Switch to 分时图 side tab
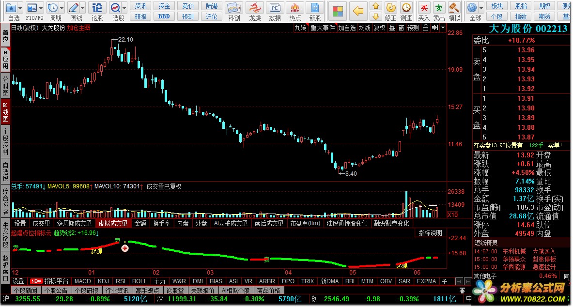573x307 pixels. (x=5, y=85)
